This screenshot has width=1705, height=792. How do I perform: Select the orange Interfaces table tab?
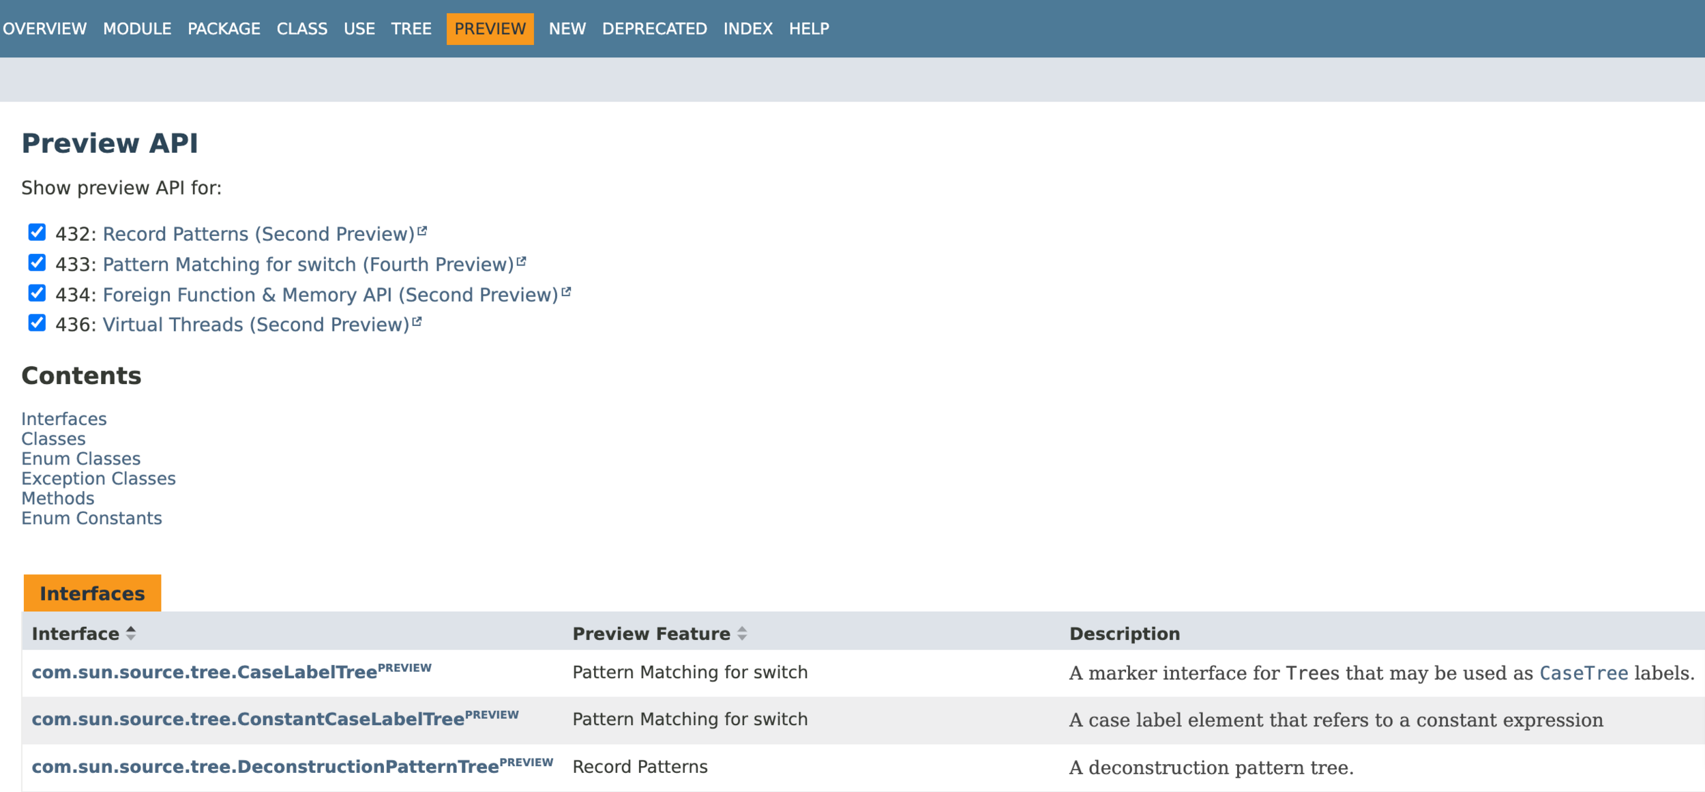[x=92, y=593]
